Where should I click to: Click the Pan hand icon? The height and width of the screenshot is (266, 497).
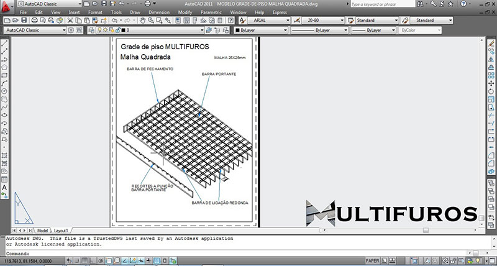pos(142,21)
